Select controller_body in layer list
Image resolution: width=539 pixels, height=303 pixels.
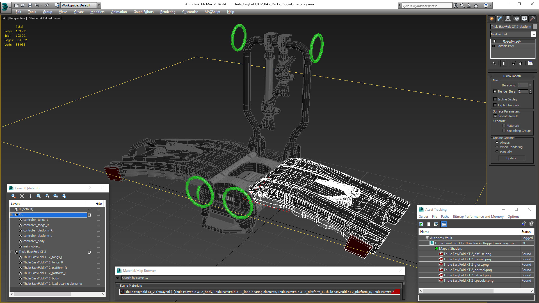tap(34, 241)
